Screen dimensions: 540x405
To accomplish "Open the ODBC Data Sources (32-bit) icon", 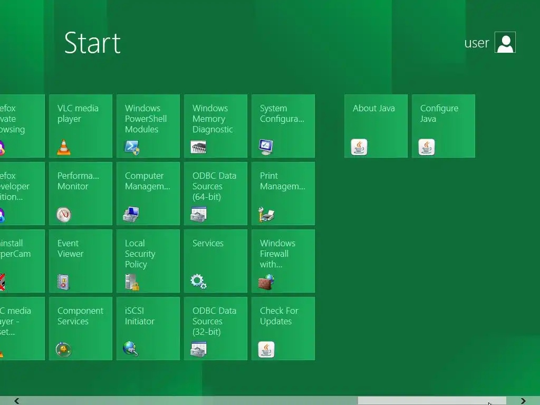I will [x=198, y=350].
